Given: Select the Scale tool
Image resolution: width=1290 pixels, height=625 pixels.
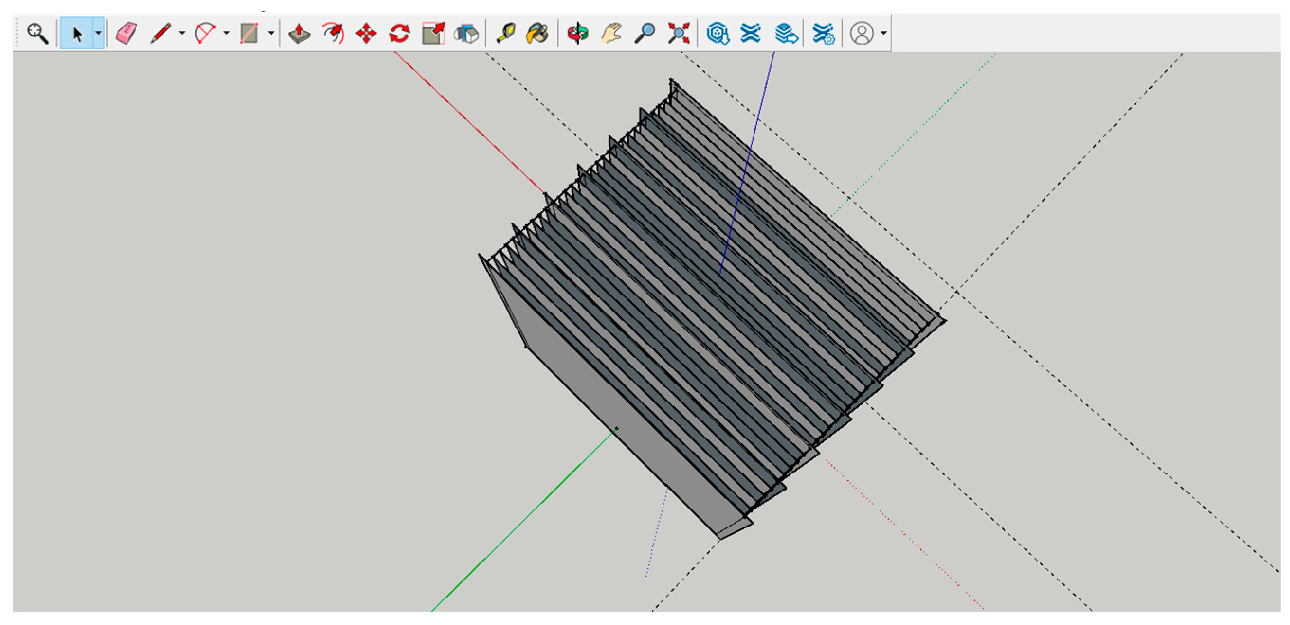Looking at the screenshot, I should 433,34.
